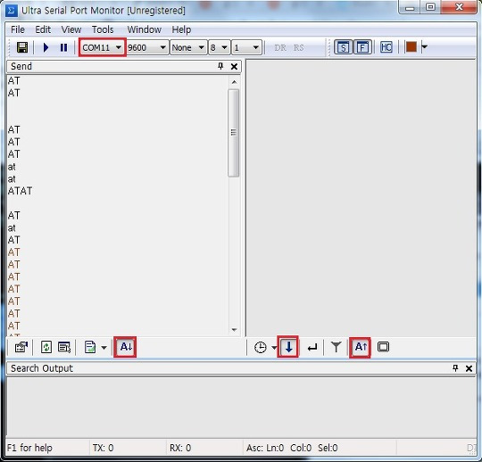Open the stop bits dropdown showing 1
This screenshot has width=482, height=462.
(246, 47)
